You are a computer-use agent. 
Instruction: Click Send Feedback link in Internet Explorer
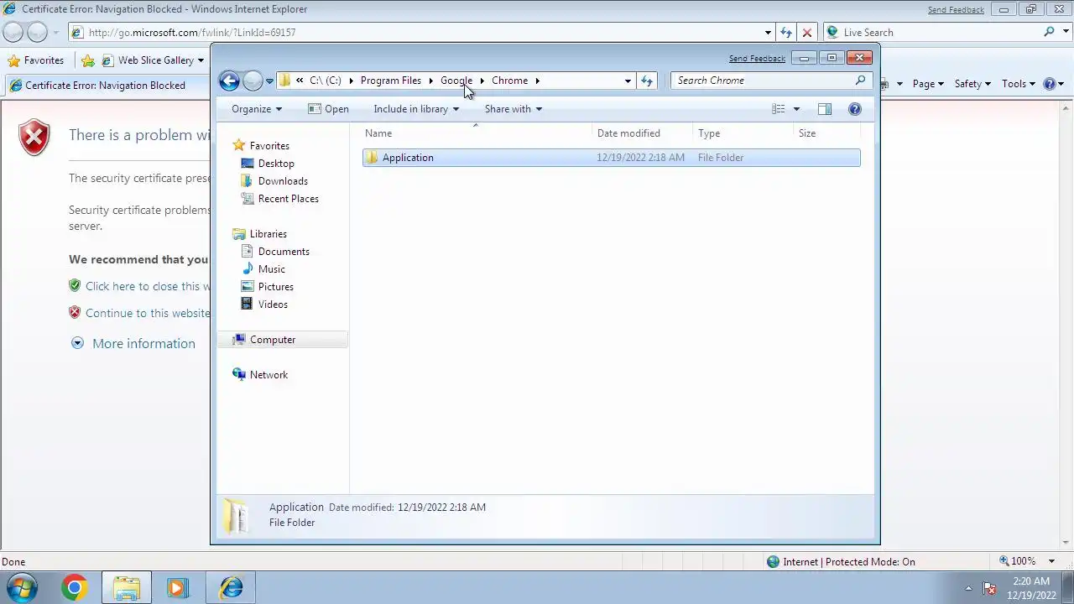(956, 10)
